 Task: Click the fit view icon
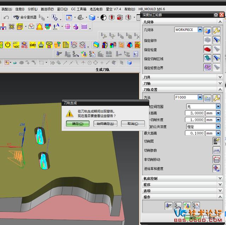click(69, 17)
